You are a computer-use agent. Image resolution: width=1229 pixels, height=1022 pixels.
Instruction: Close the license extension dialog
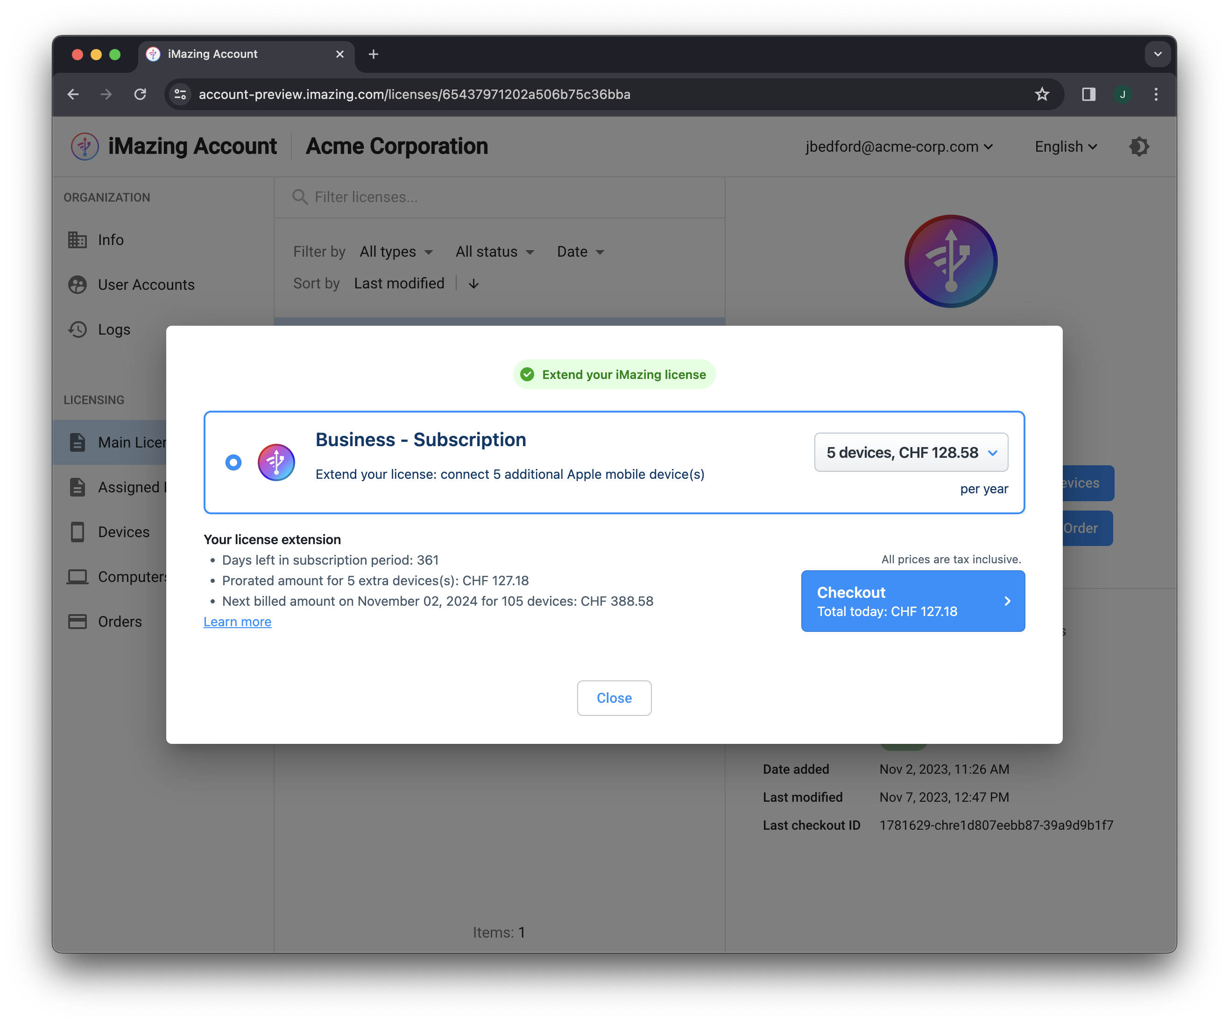614,698
